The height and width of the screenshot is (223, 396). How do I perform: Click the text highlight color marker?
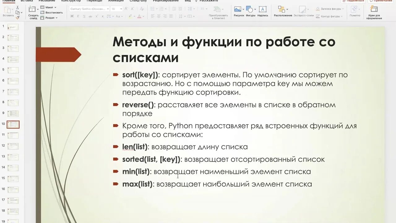[x=131, y=16]
